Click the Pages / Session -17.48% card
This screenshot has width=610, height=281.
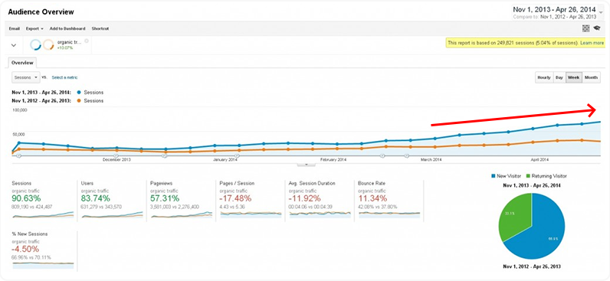(251, 201)
